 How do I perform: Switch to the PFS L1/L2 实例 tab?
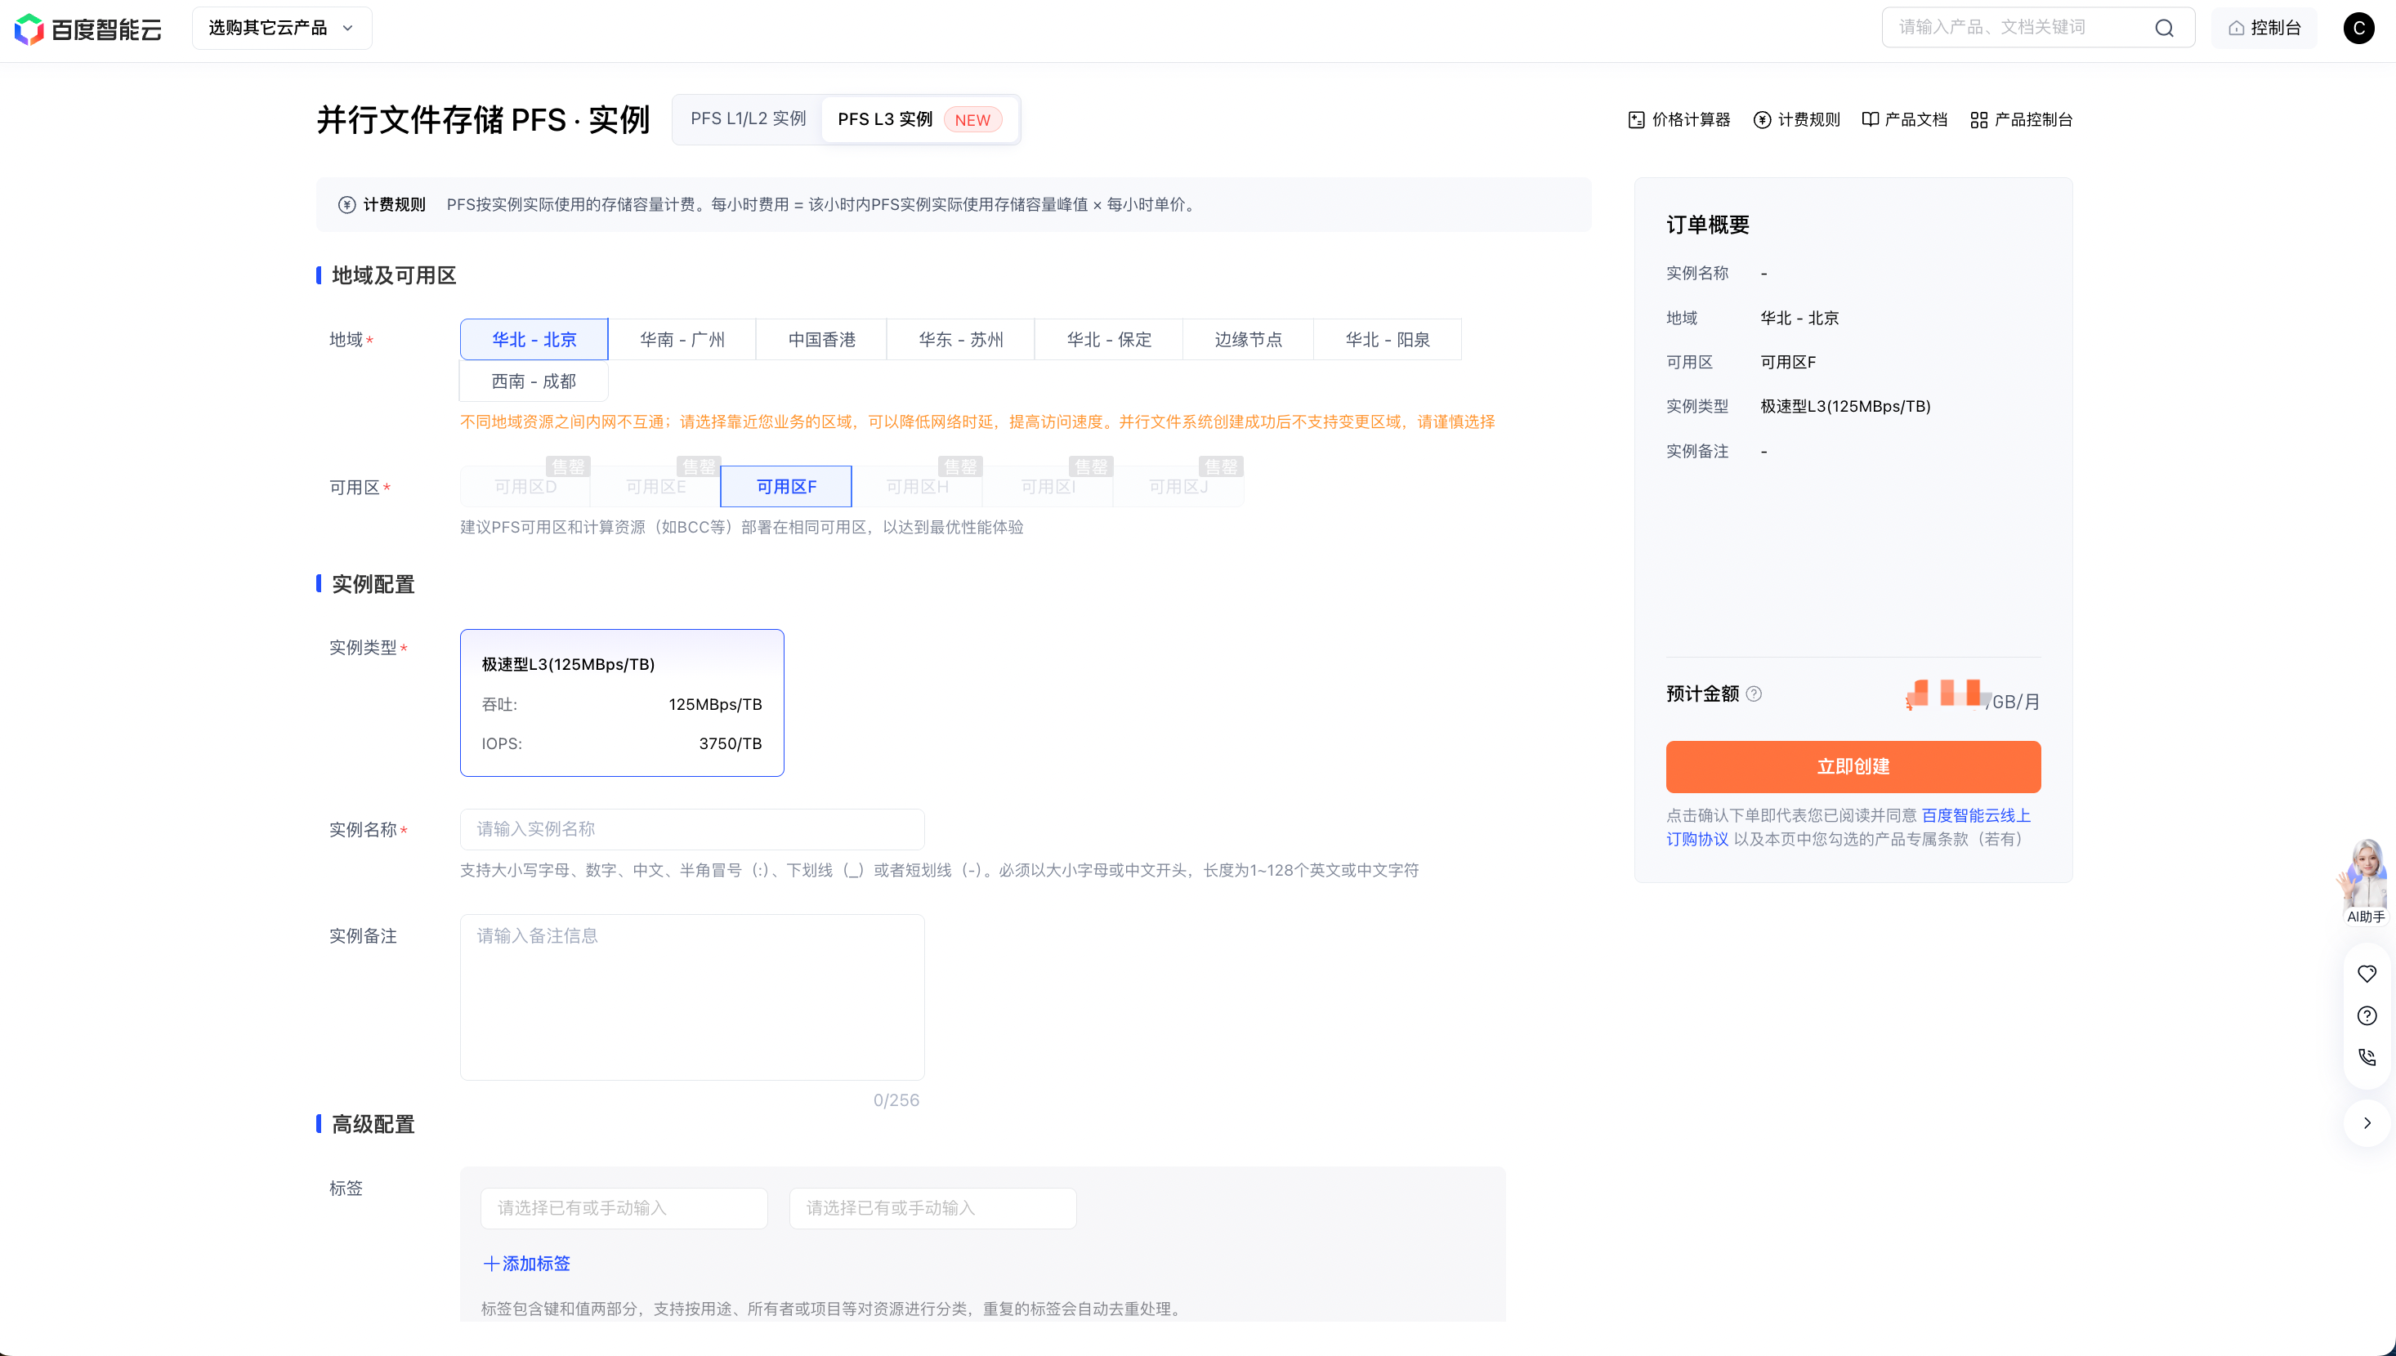748,119
